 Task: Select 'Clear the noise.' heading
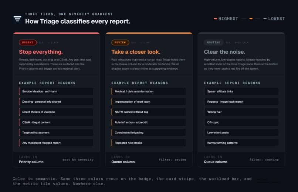[224, 52]
